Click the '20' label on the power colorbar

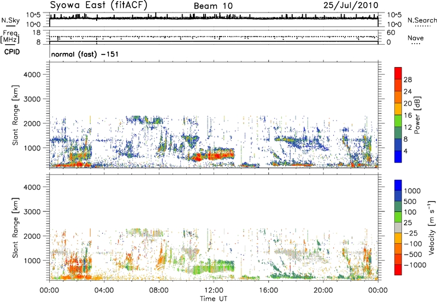(407, 104)
